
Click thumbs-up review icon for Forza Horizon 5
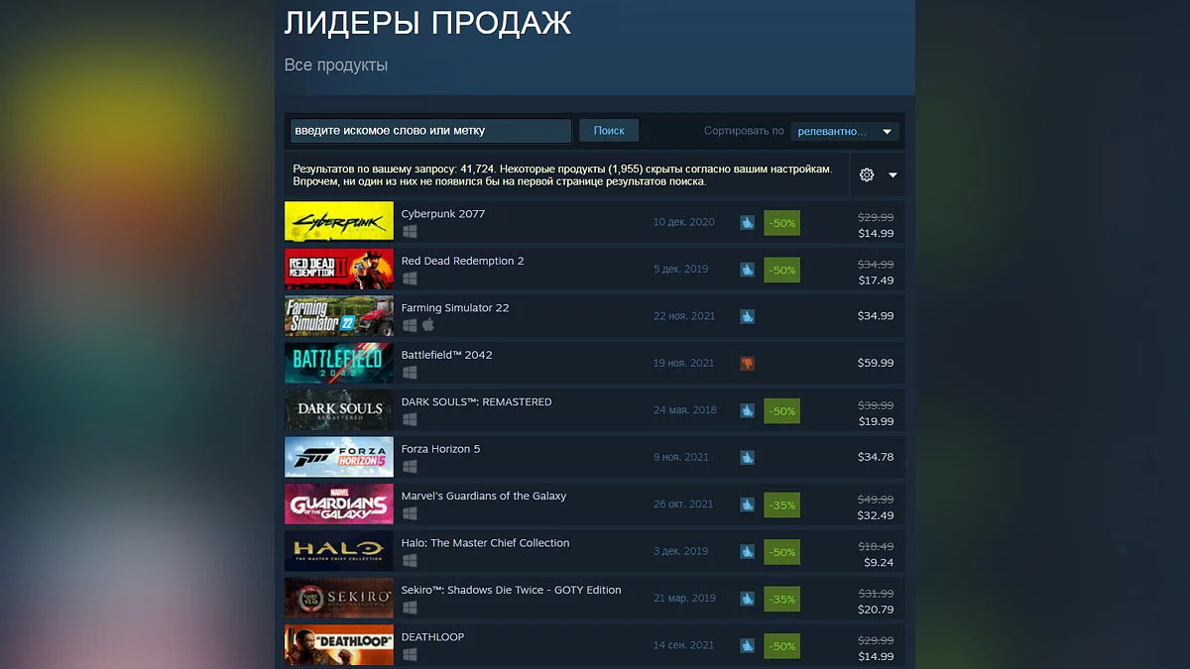pyautogui.click(x=747, y=458)
